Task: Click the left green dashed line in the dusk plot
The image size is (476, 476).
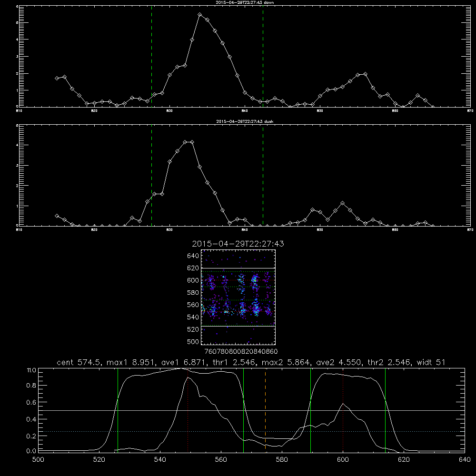Action: [151, 176]
